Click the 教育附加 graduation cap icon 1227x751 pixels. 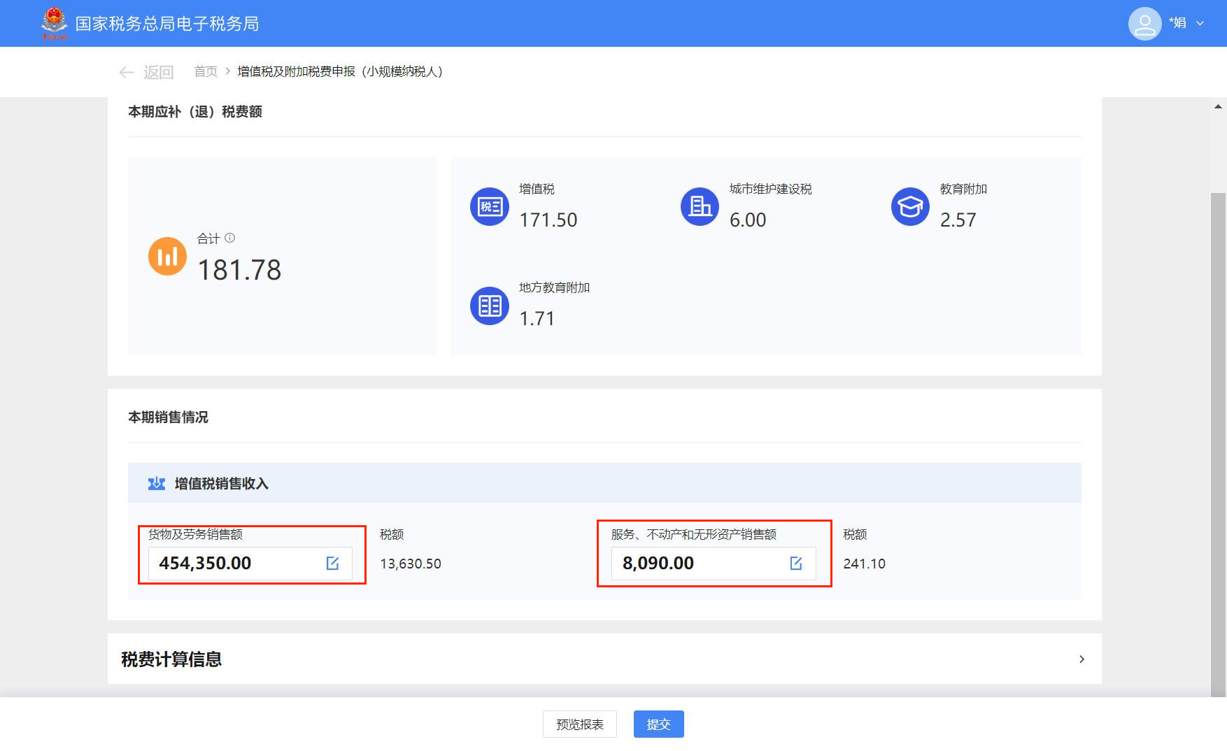pyautogui.click(x=910, y=206)
